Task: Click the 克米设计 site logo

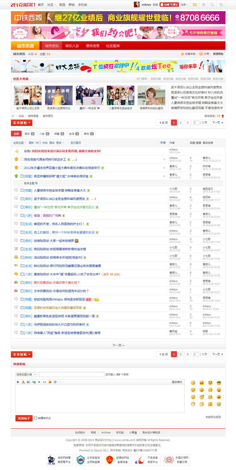Action: [x=23, y=5]
